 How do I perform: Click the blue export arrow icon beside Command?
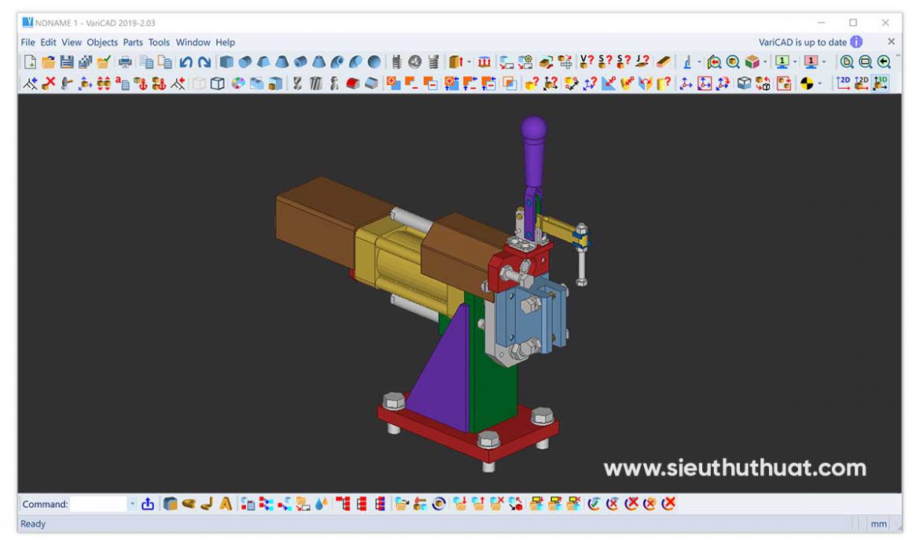148,503
